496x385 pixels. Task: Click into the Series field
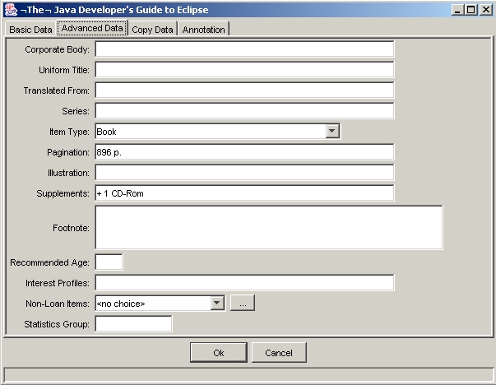click(x=244, y=111)
